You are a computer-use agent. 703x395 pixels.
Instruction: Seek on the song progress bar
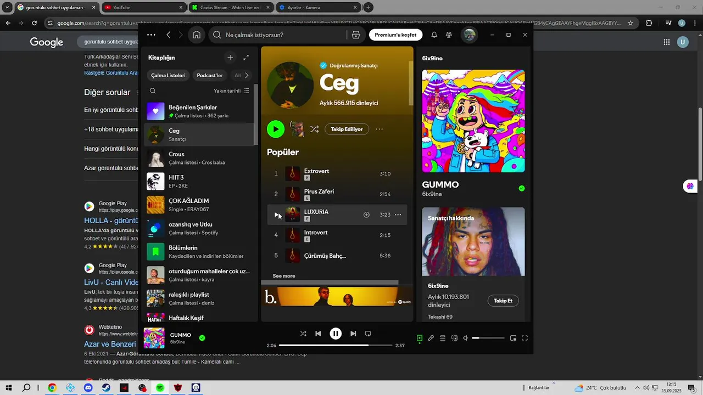tap(336, 346)
